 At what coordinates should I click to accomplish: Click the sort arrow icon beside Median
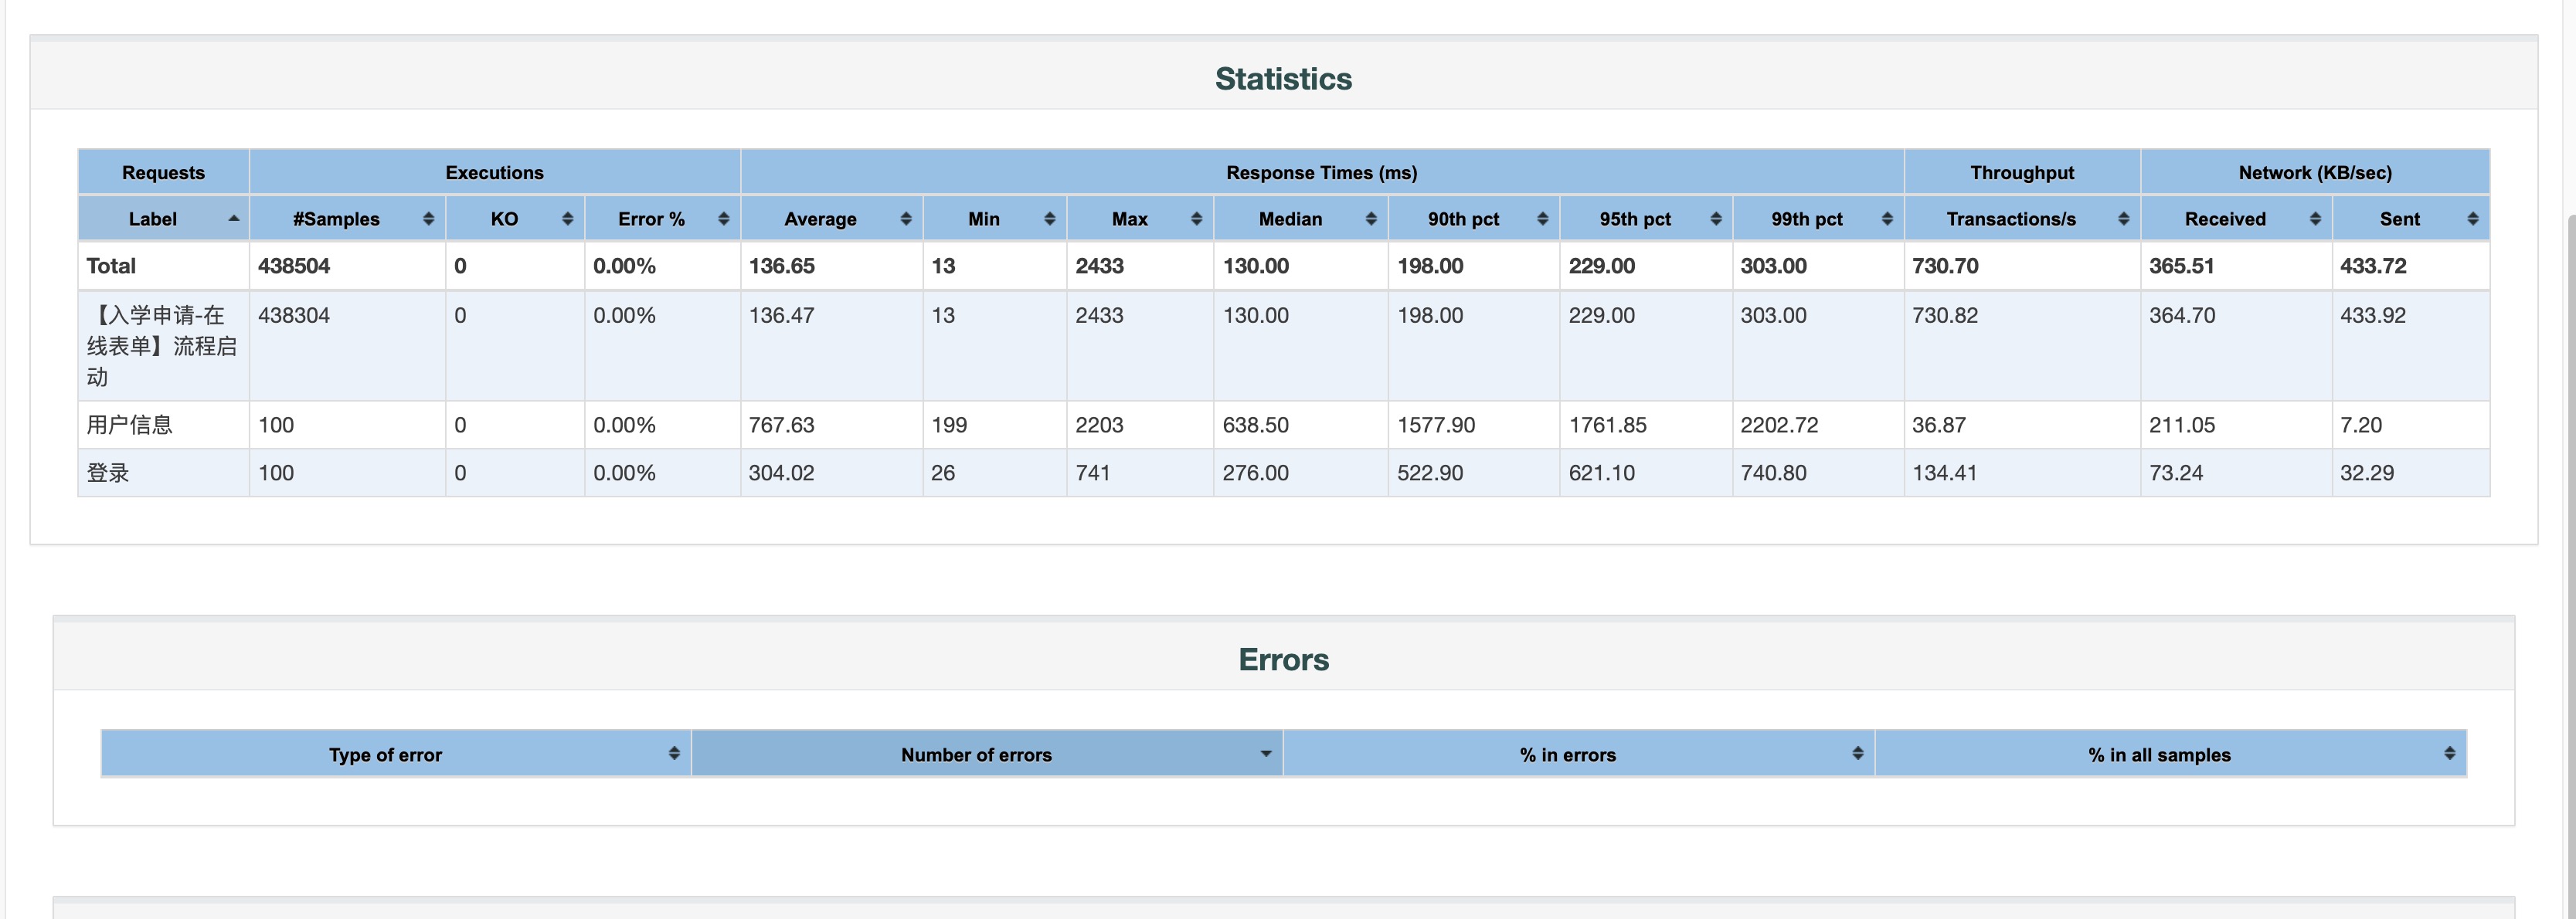1371,219
